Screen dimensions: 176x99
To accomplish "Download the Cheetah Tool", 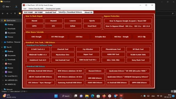I will [x=63, y=49].
